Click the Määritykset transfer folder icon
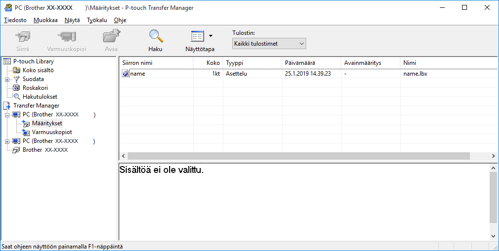Image resolution: width=499 pixels, height=251 pixels. coord(26,124)
